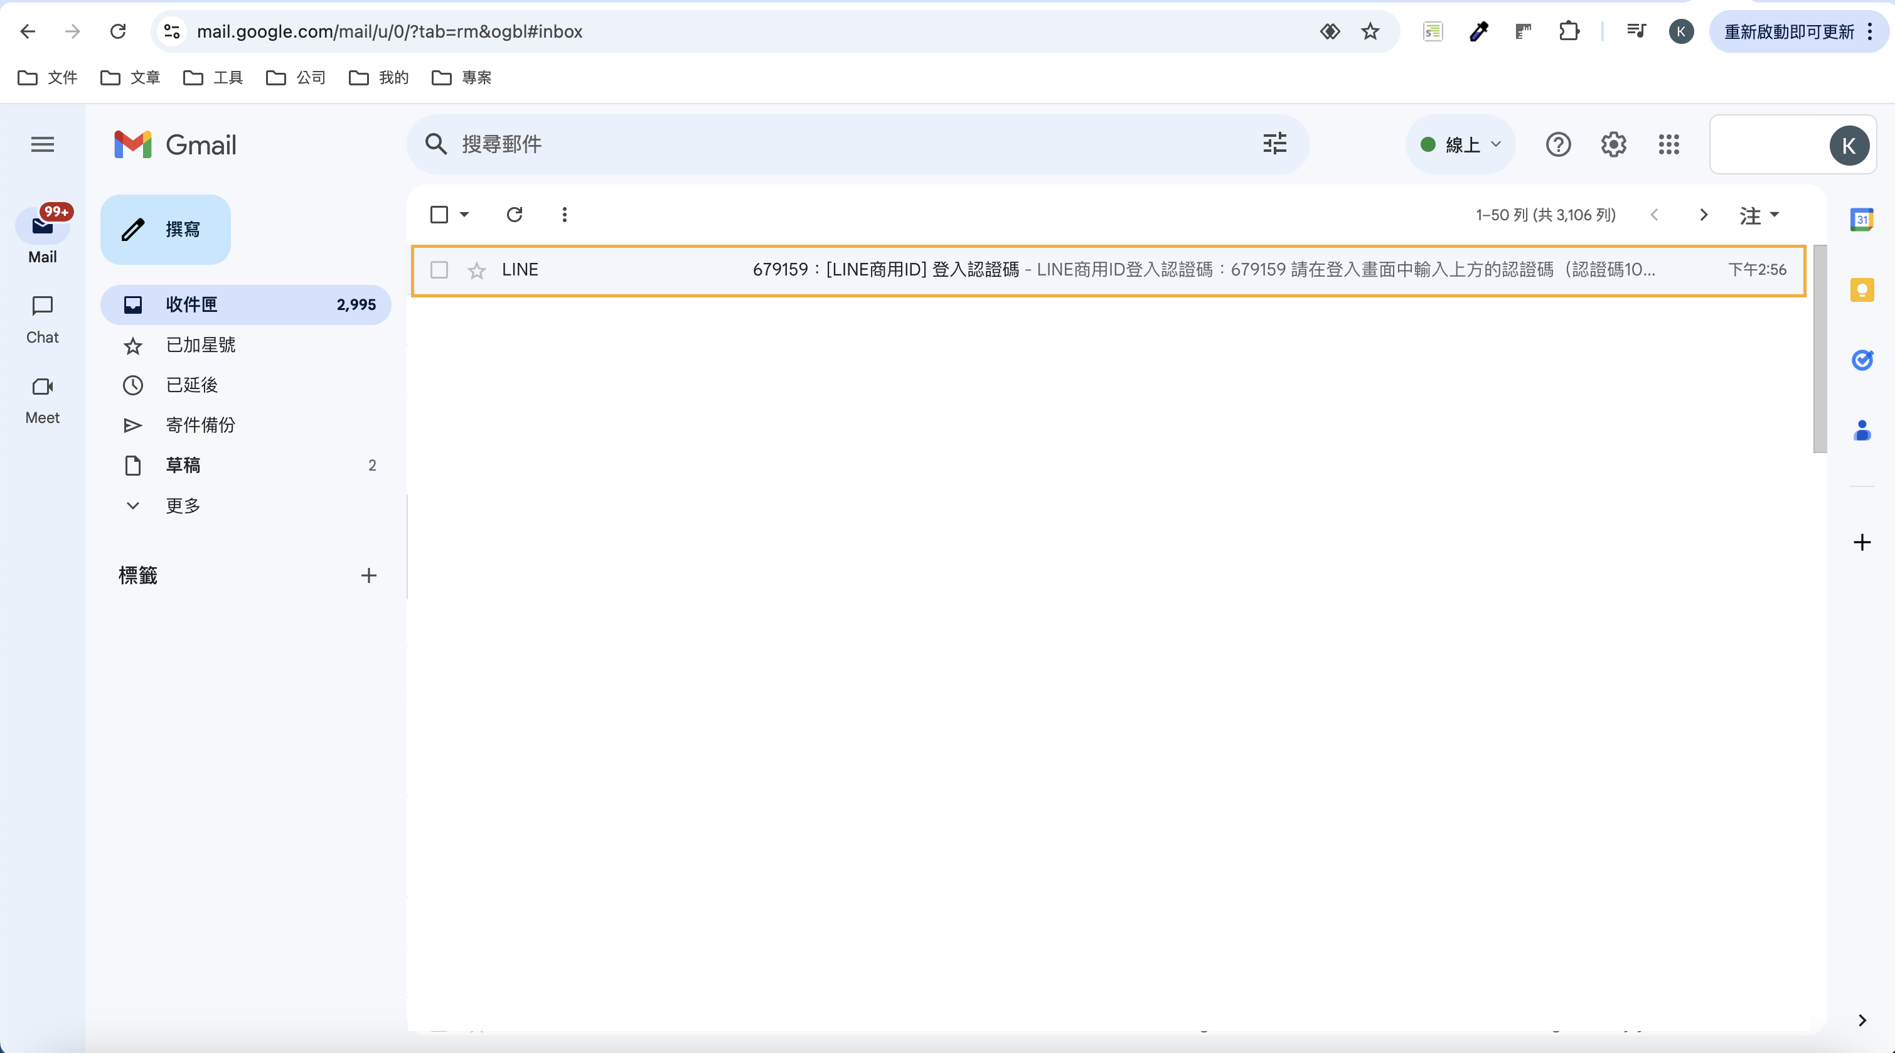Open the browser extensions puzzle icon
This screenshot has width=1895, height=1053.
(x=1568, y=31)
